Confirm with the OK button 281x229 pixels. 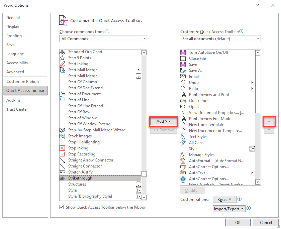pos(238,223)
